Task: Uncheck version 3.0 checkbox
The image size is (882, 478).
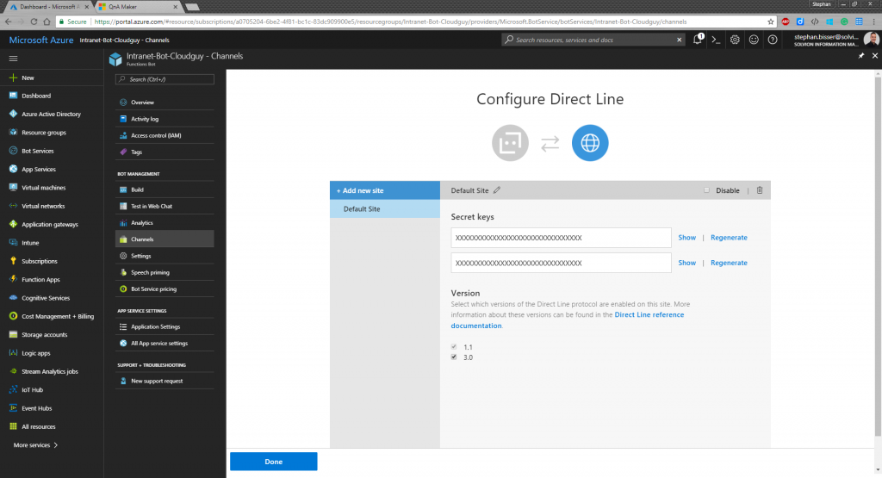Action: [x=454, y=357]
